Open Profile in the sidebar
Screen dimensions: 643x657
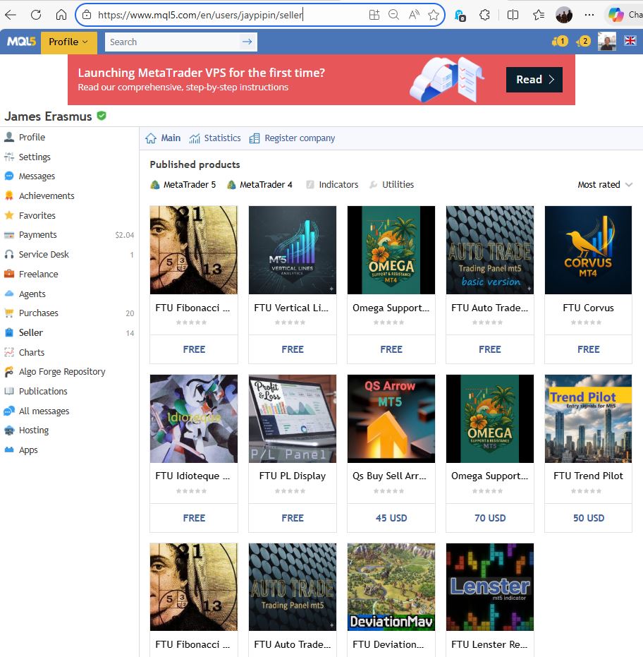click(x=32, y=137)
